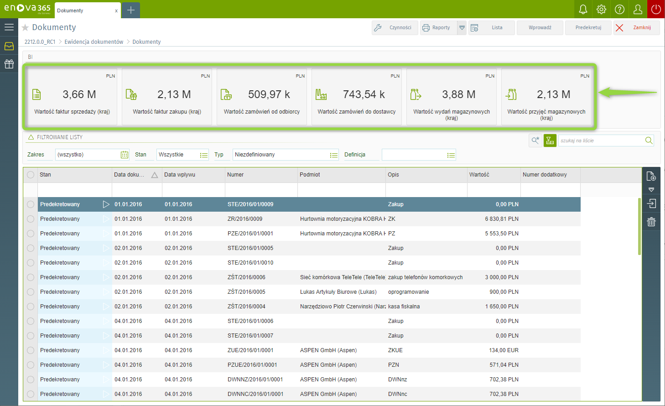665x406 pixels.
Task: Open the notifications bell icon
Action: [583, 9]
